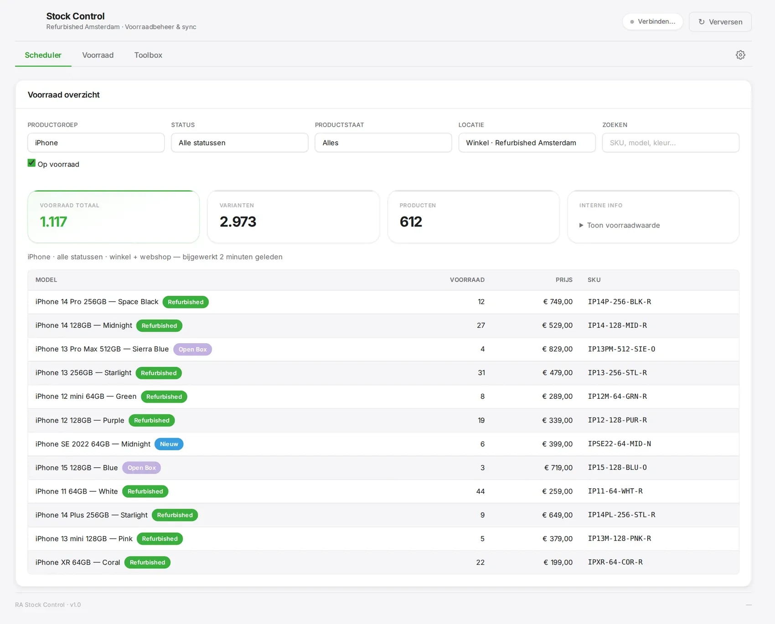The width and height of the screenshot is (775, 624).
Task: Select row iPhone 12 mini 64GB — Green
Action: point(383,397)
